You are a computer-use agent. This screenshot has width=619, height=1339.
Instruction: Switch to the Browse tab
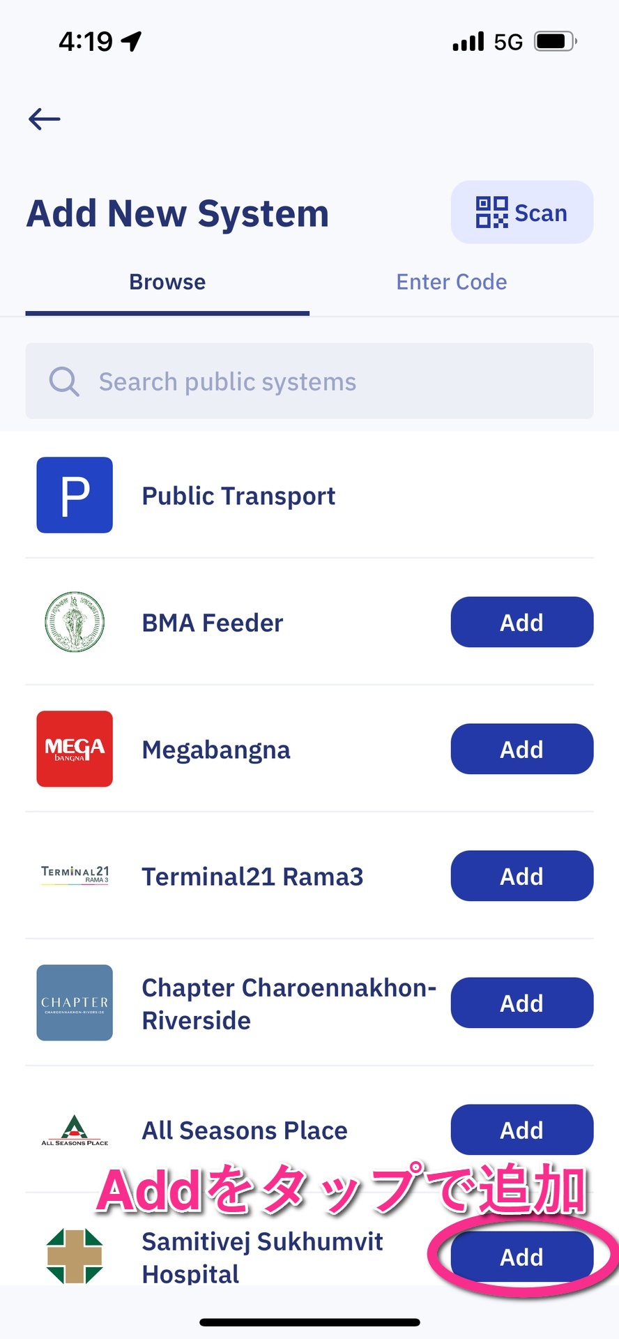(x=167, y=282)
